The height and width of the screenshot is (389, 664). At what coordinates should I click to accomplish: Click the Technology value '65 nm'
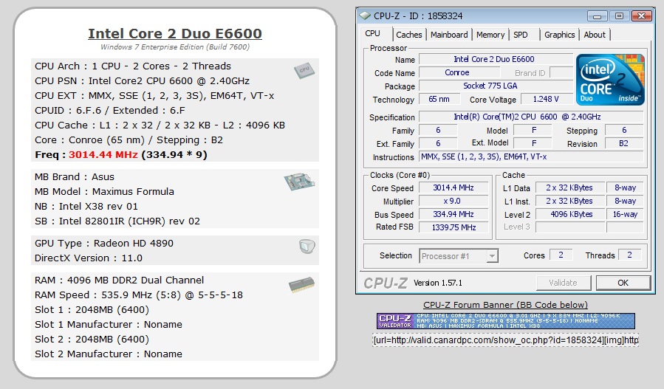[x=439, y=99]
